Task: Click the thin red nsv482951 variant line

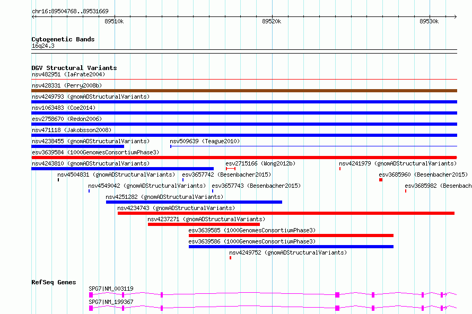Action: (x=244, y=80)
